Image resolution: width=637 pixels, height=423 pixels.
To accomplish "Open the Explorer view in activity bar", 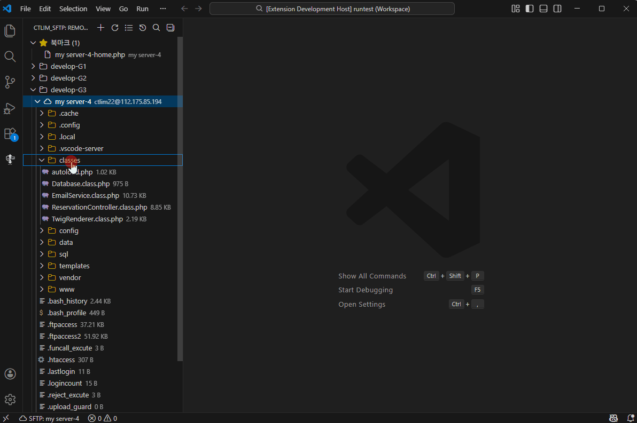I will point(10,31).
